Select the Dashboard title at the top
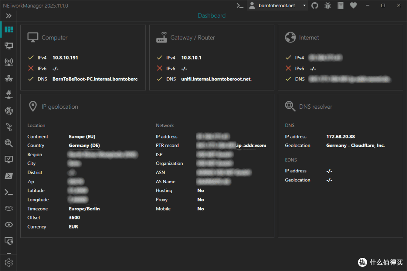The height and width of the screenshot is (271, 407). (211, 15)
